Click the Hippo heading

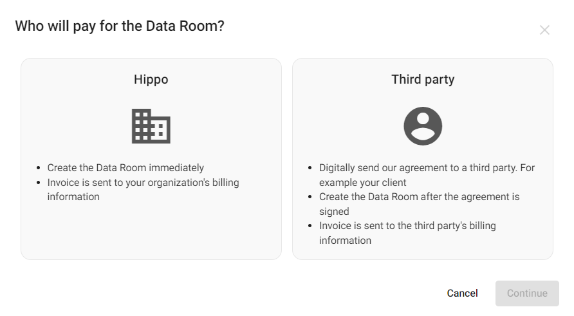point(151,80)
